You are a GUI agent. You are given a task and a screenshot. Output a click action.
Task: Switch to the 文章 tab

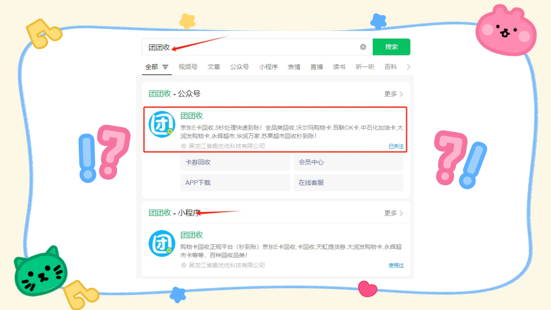coord(214,67)
